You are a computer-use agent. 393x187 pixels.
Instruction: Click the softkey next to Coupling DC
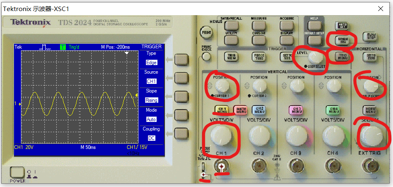pos(181,133)
